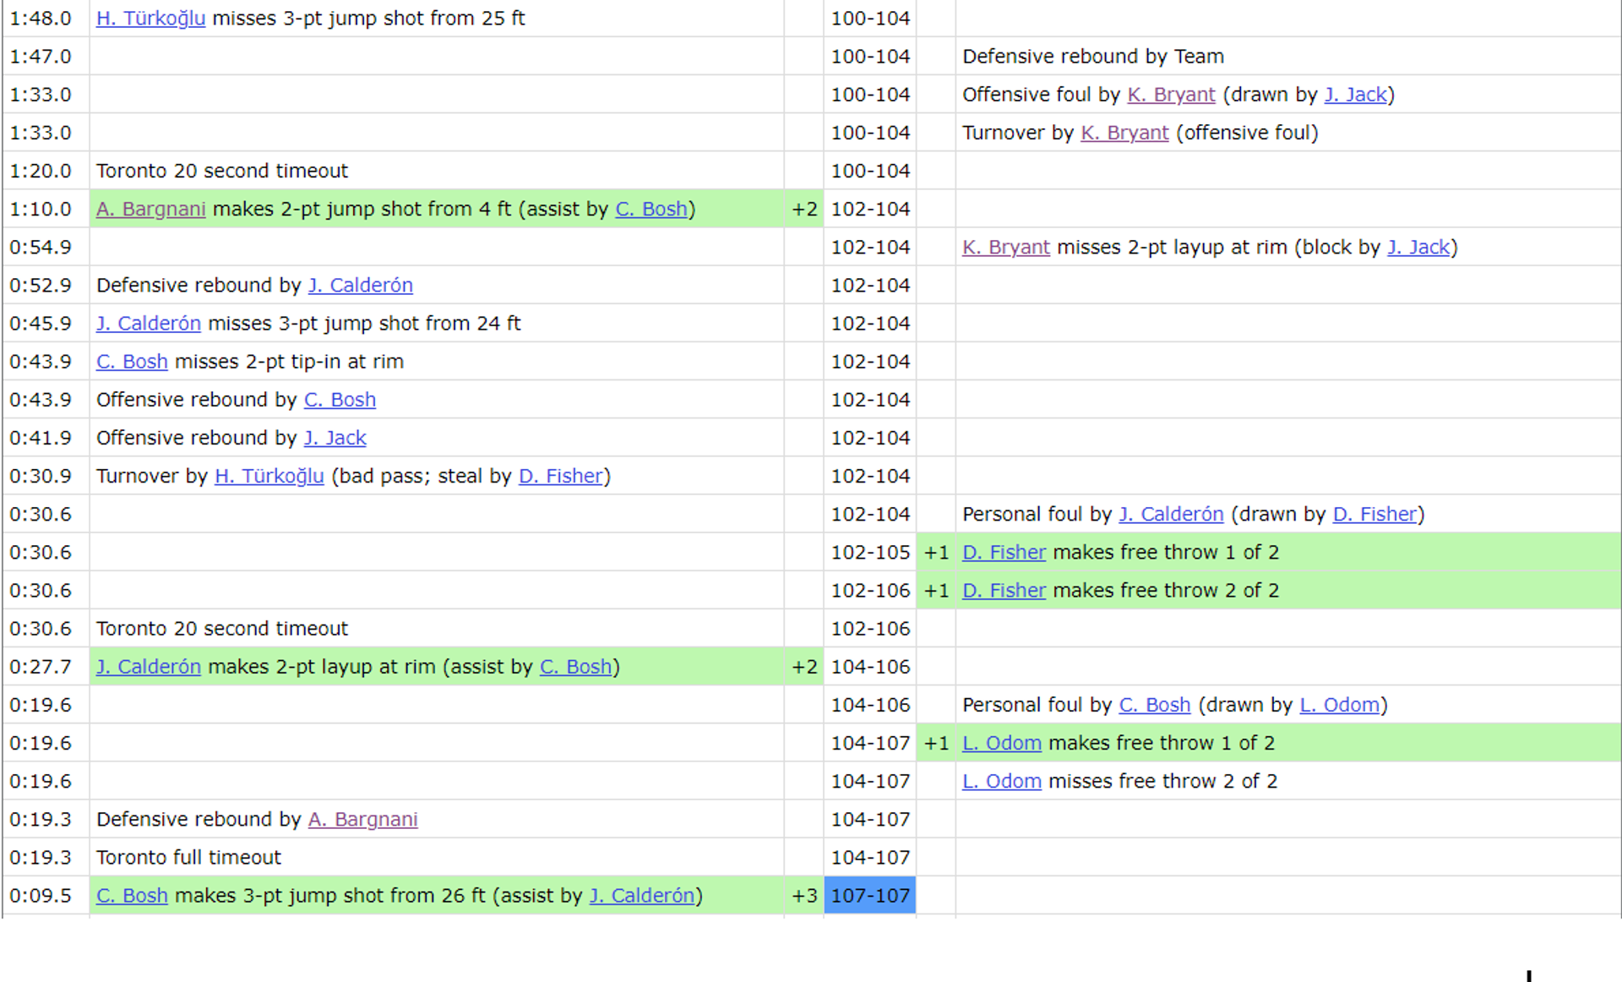Click A. Bargnani link in 2-pt jump shot row
The height and width of the screenshot is (982, 1622).
tap(150, 209)
